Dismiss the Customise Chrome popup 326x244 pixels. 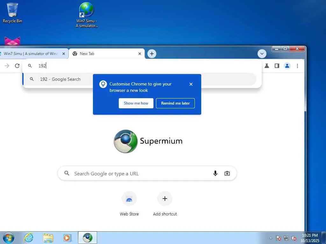pos(191,84)
